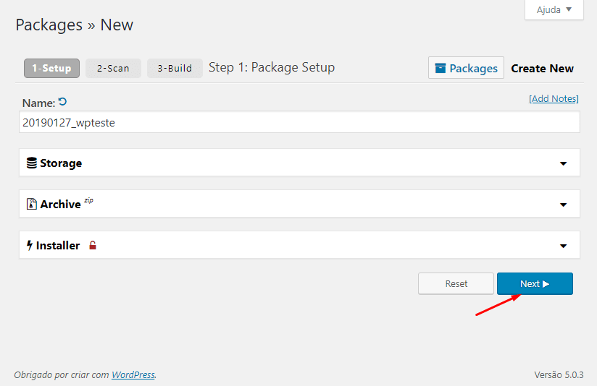Click the Installer lightning bolt icon

coord(30,246)
